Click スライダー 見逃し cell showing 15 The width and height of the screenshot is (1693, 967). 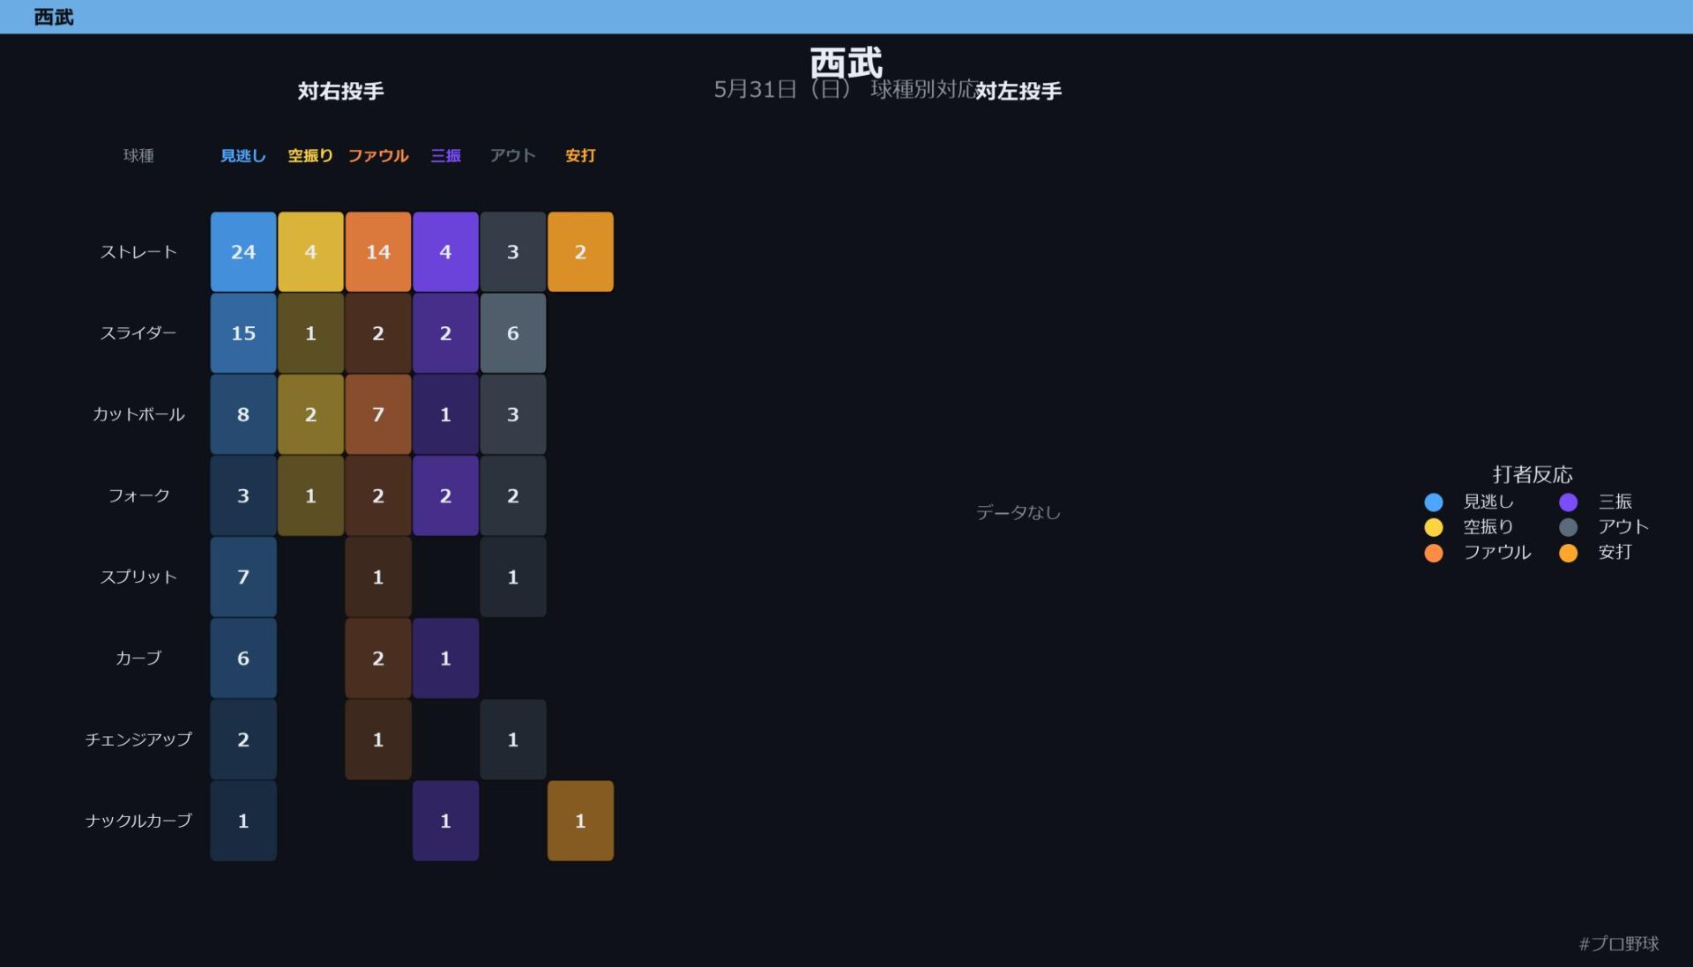243,333
